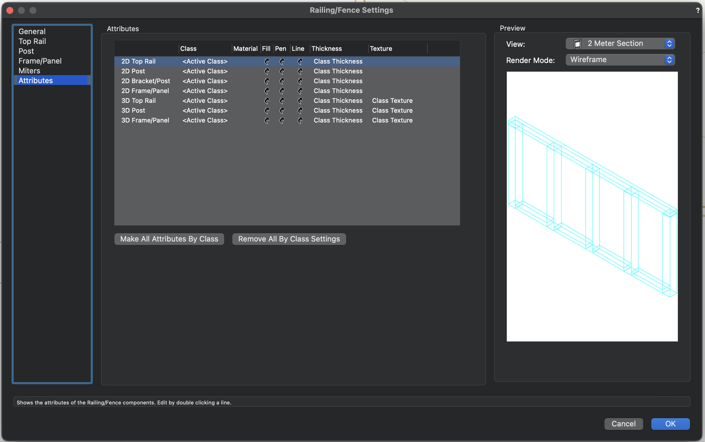Switch to the General settings pane
Image resolution: width=705 pixels, height=442 pixels.
pyautogui.click(x=32, y=31)
